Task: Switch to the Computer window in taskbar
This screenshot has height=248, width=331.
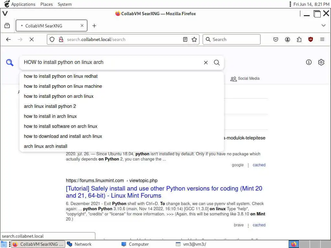Action: pos(135,244)
